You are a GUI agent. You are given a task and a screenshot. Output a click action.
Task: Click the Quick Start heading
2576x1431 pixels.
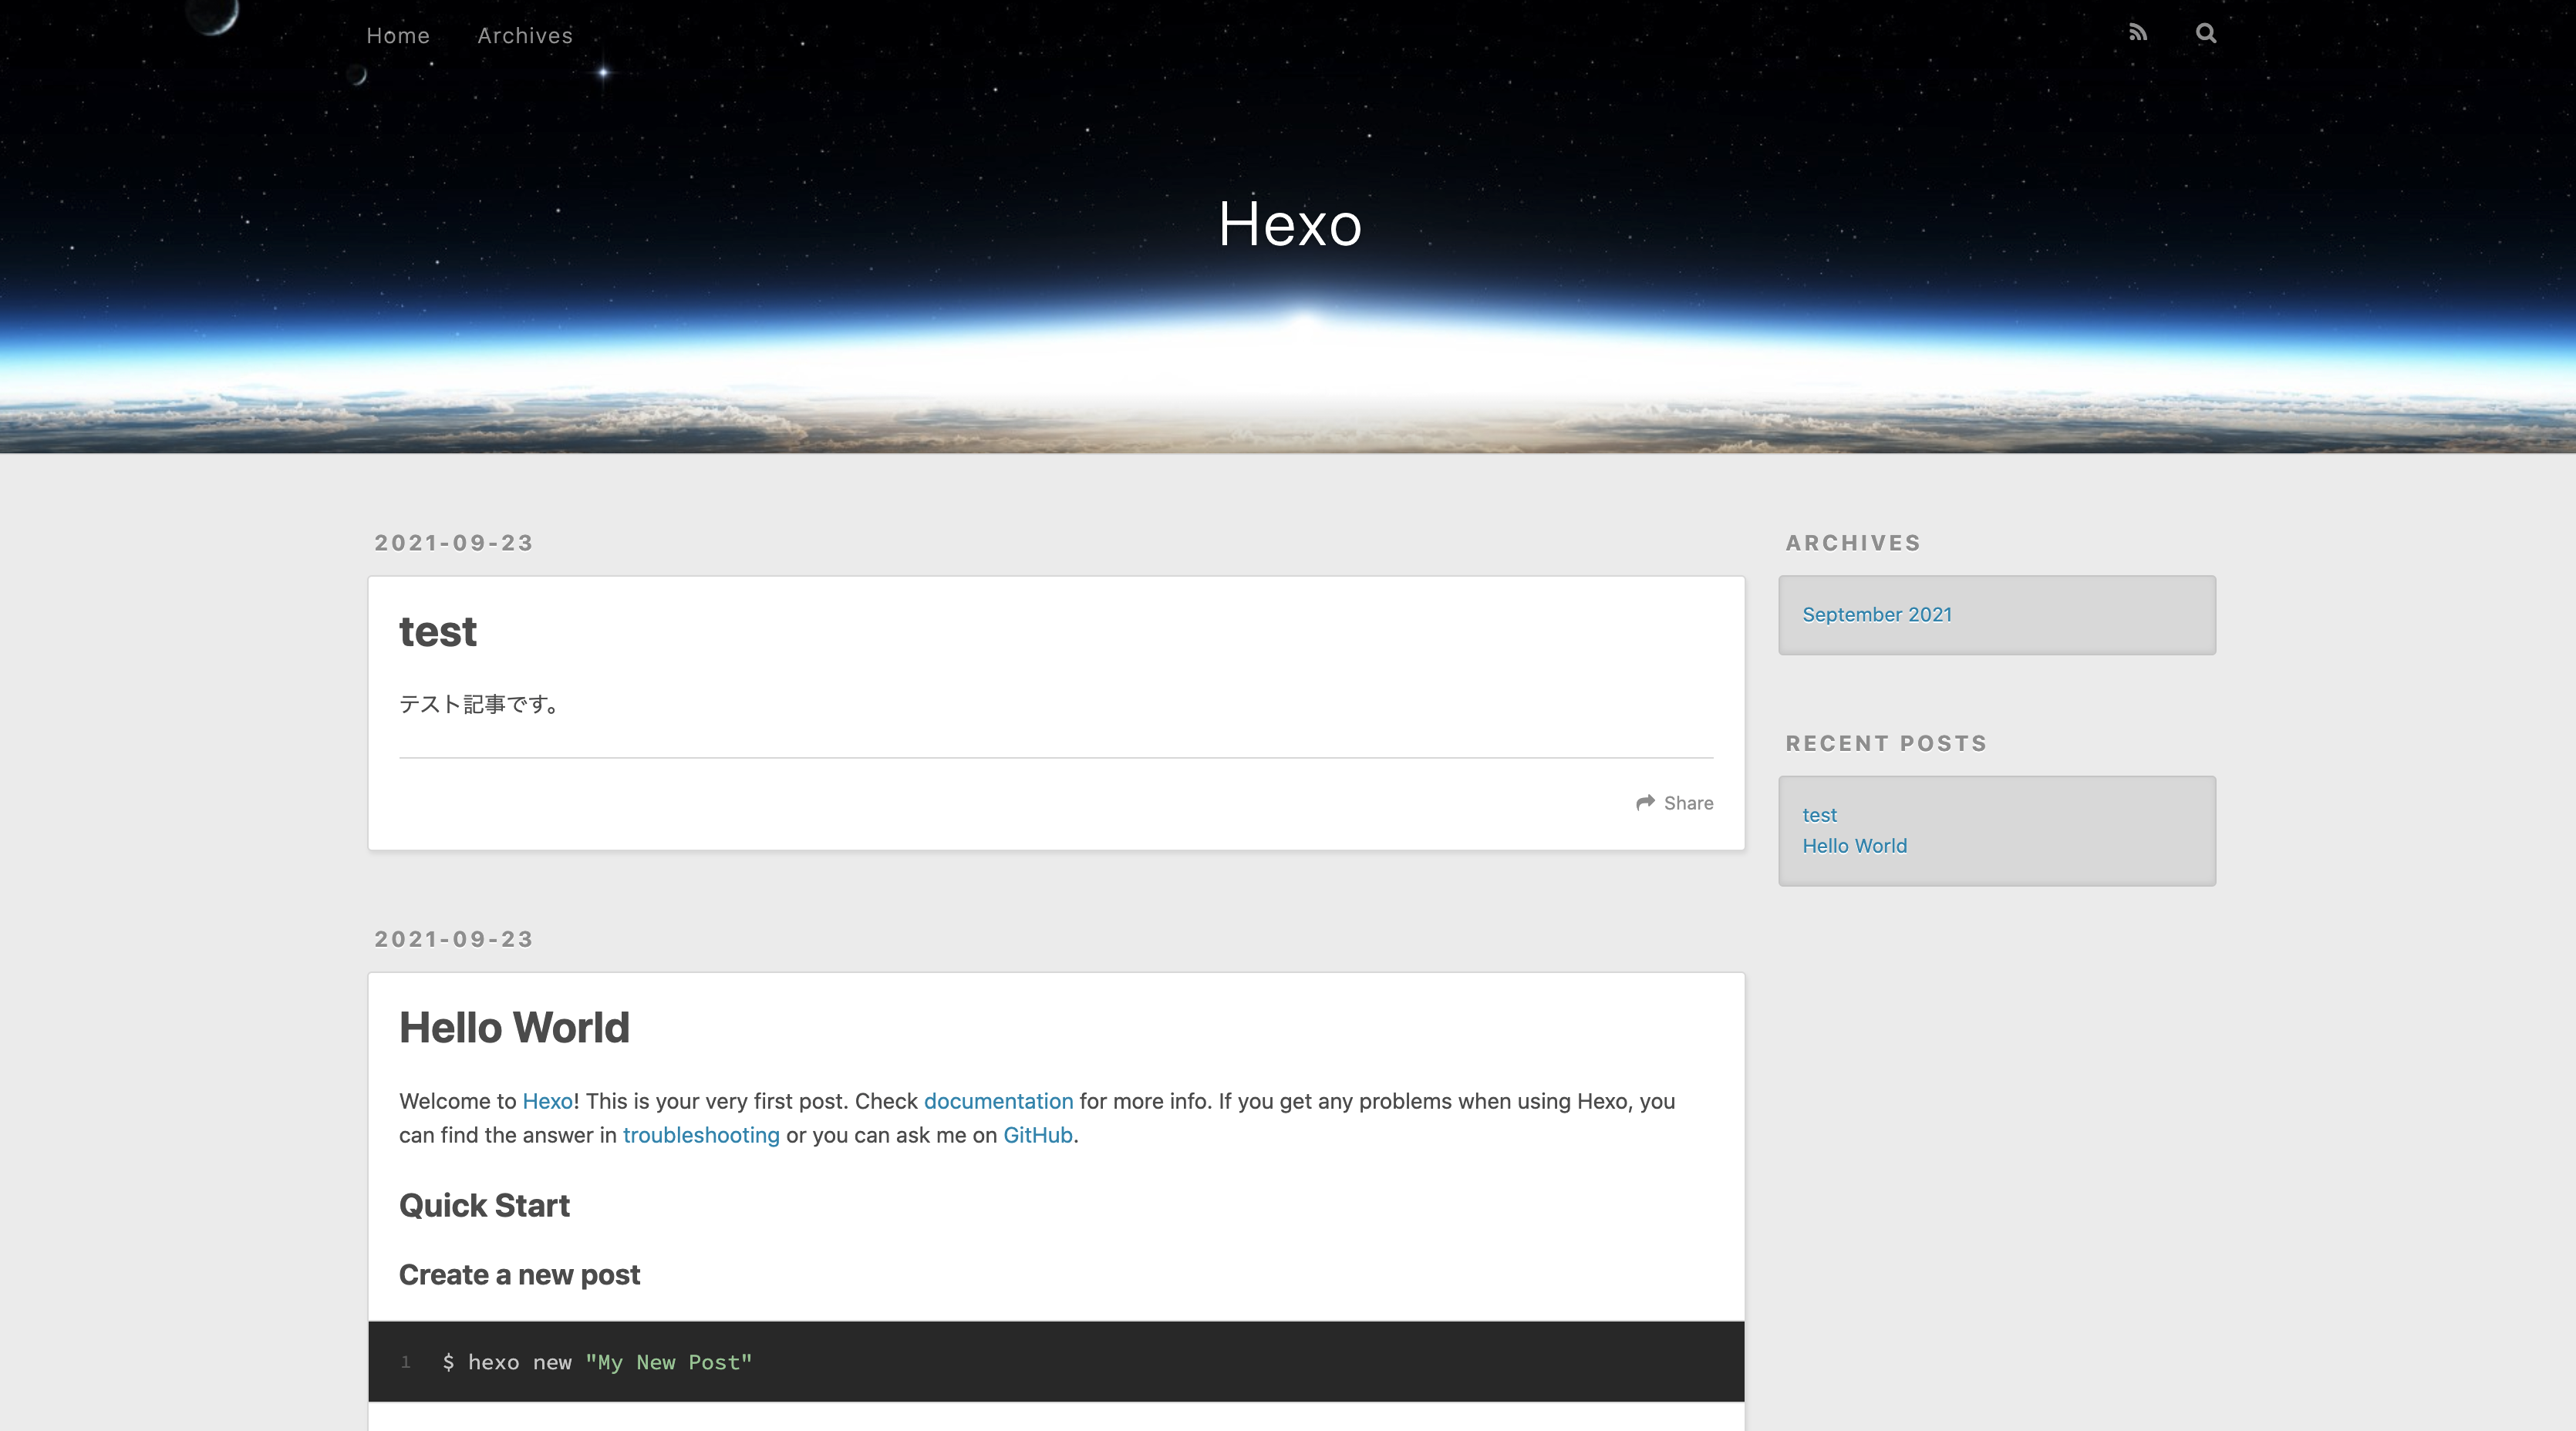click(484, 1206)
